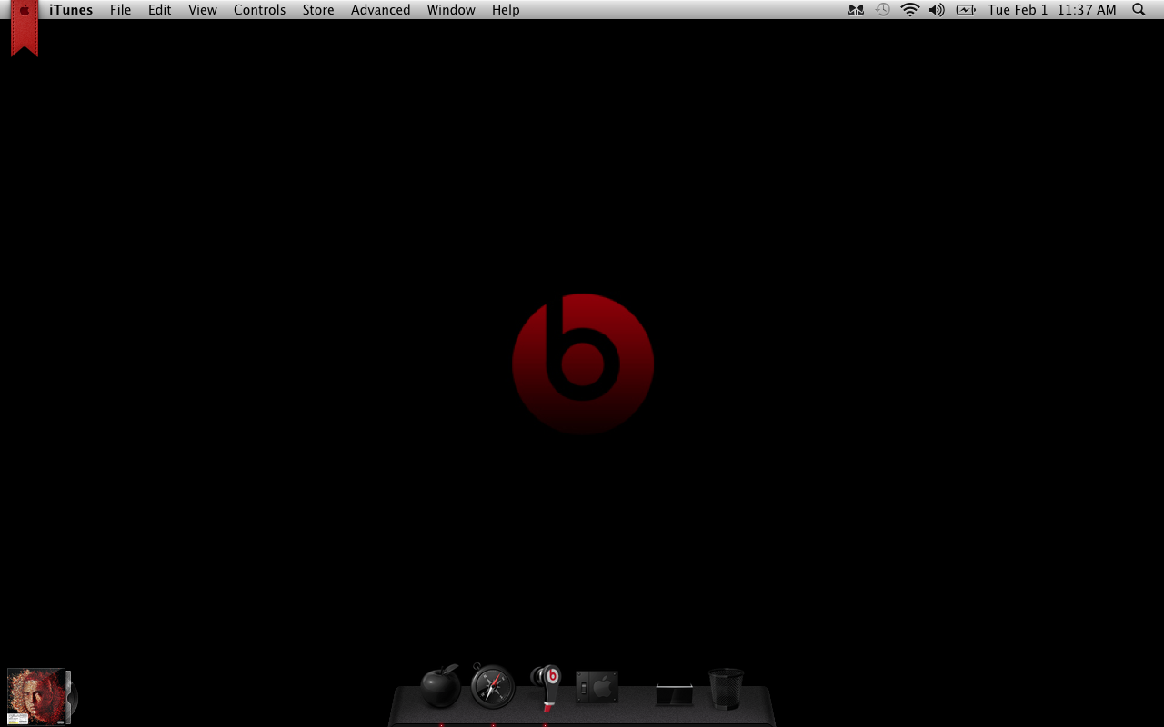The width and height of the screenshot is (1164, 727).
Task: Open the Window menu
Action: (x=451, y=10)
